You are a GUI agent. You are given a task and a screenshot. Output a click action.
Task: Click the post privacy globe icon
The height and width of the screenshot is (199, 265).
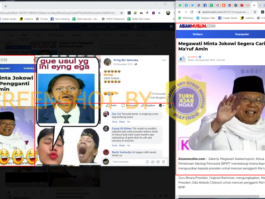pos(136,64)
